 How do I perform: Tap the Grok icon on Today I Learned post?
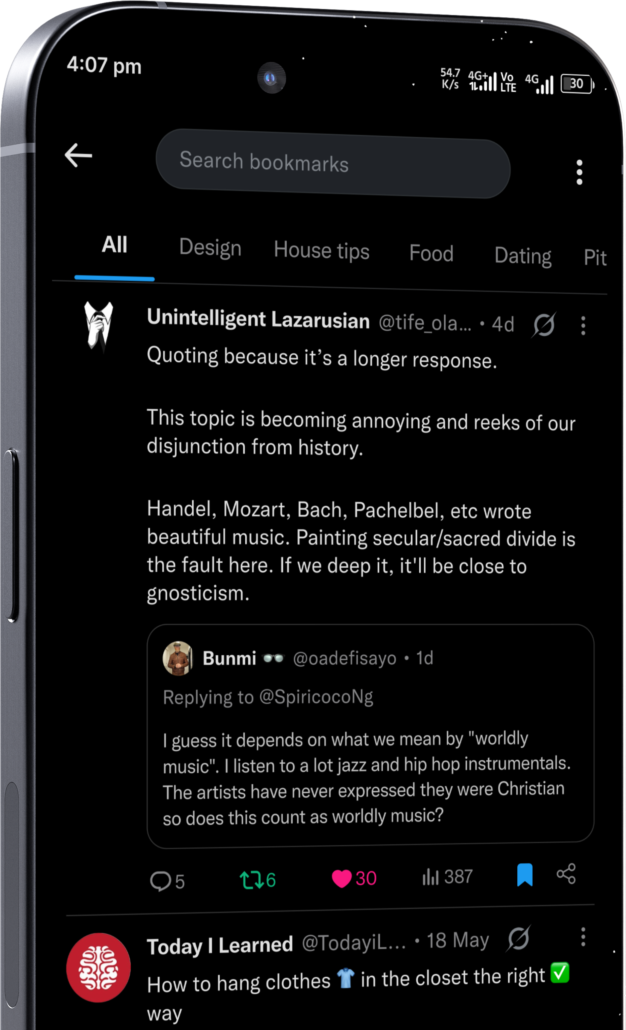tap(519, 938)
